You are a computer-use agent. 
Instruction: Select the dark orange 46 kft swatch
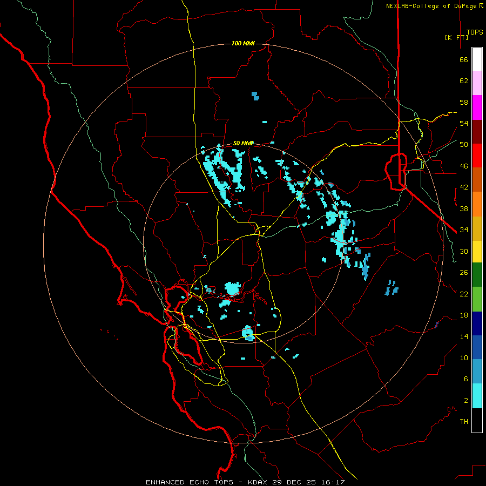(x=477, y=179)
